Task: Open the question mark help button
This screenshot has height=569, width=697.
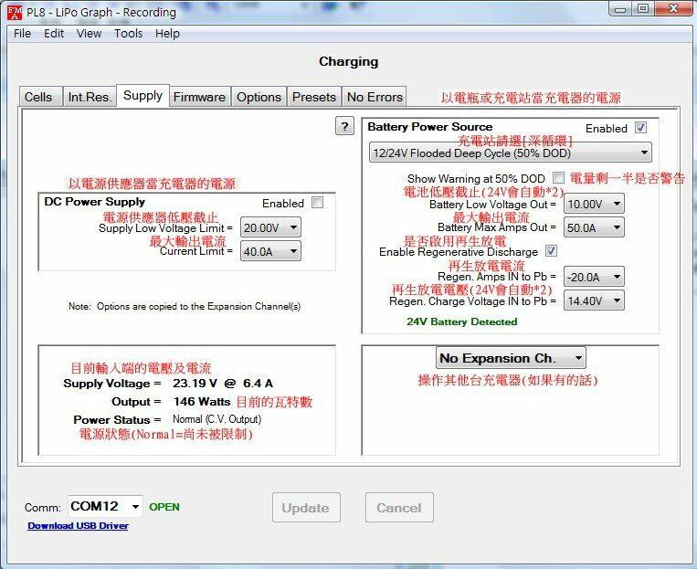Action: pos(344,126)
